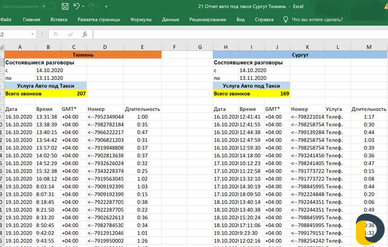Select time cell 8:03:14
The height and width of the screenshot is (247, 388).
pos(48,186)
